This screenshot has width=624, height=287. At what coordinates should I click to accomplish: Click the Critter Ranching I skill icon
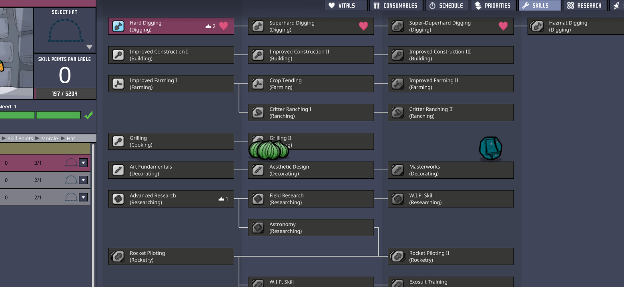point(258,113)
